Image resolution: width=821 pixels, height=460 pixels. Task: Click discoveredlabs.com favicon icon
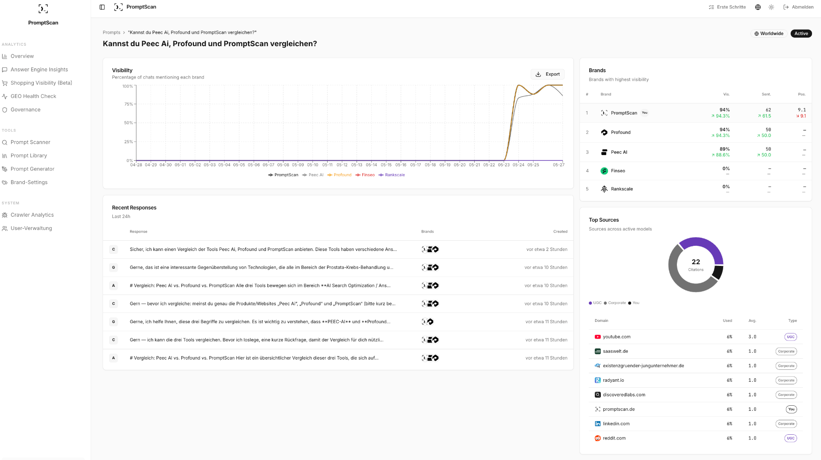[598, 395]
